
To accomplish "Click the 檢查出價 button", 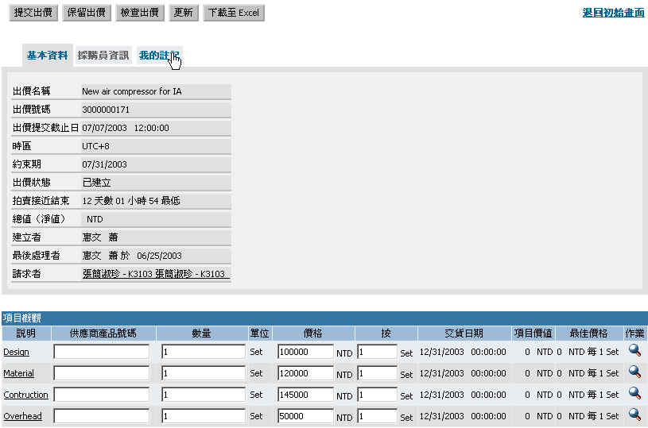I will click(139, 13).
